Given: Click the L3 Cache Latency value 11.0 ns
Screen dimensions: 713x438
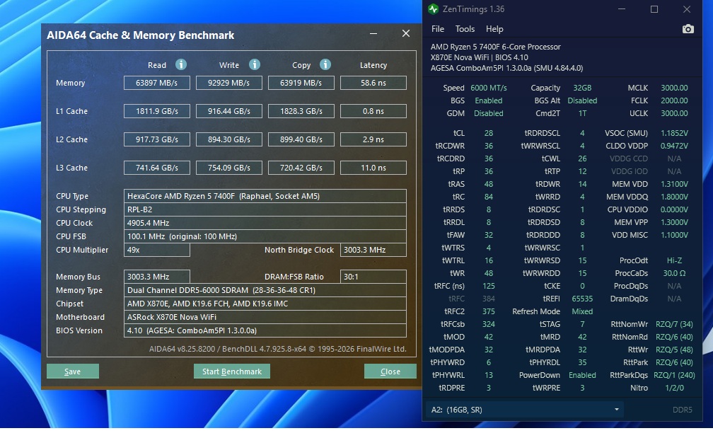Looking at the screenshot, I should (x=373, y=168).
